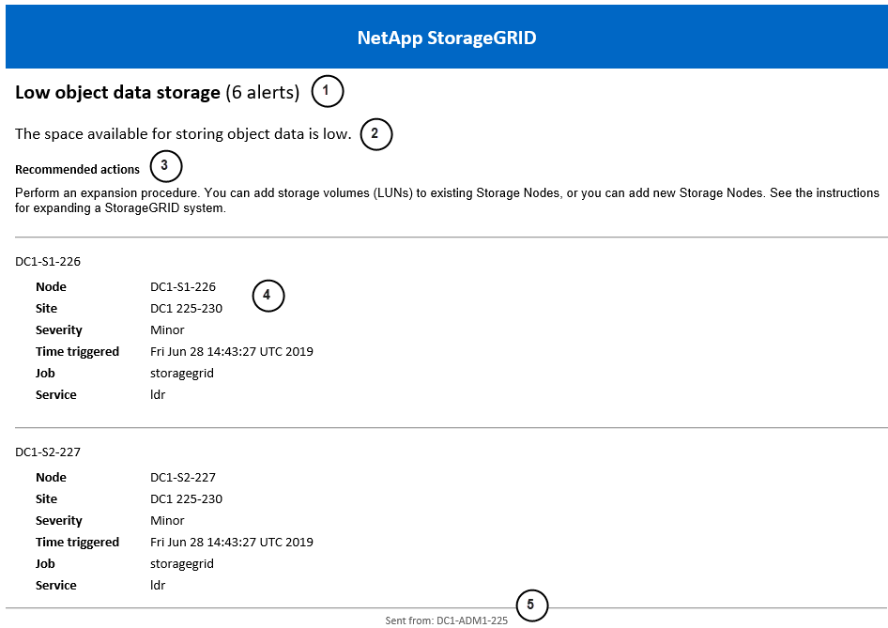Viewport: 888px width, 628px height.
Task: Click the circled number 5 callout
Action: pos(530,605)
